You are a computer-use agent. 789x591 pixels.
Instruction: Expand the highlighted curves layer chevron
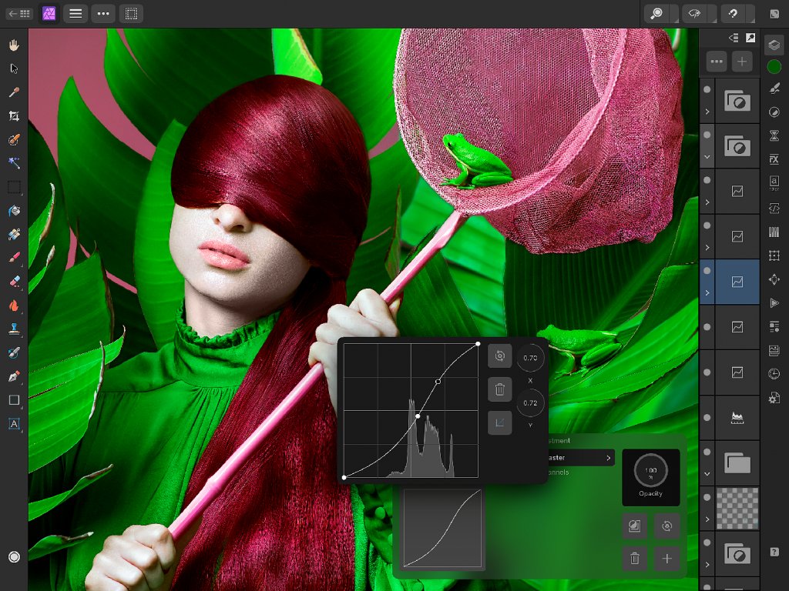[x=707, y=292]
